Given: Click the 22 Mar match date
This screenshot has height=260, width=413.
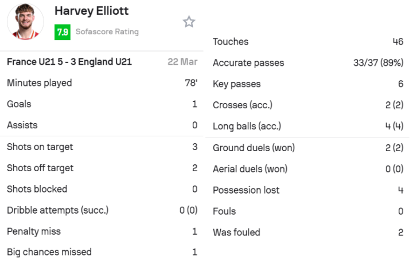Looking at the screenshot, I should pos(182,62).
